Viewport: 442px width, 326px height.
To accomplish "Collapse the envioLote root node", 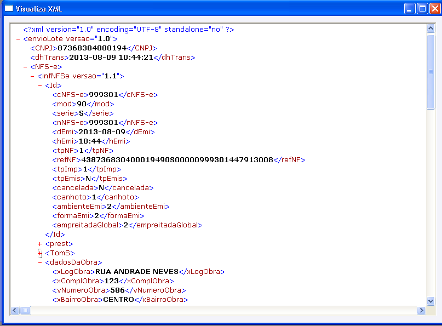I will (x=18, y=39).
